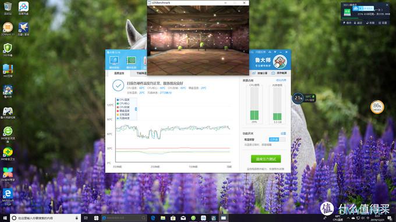This screenshot has height=222, width=396.
Task: Open the white bird shortcut beside 3DMark
Action: pyautogui.click(x=23, y=29)
